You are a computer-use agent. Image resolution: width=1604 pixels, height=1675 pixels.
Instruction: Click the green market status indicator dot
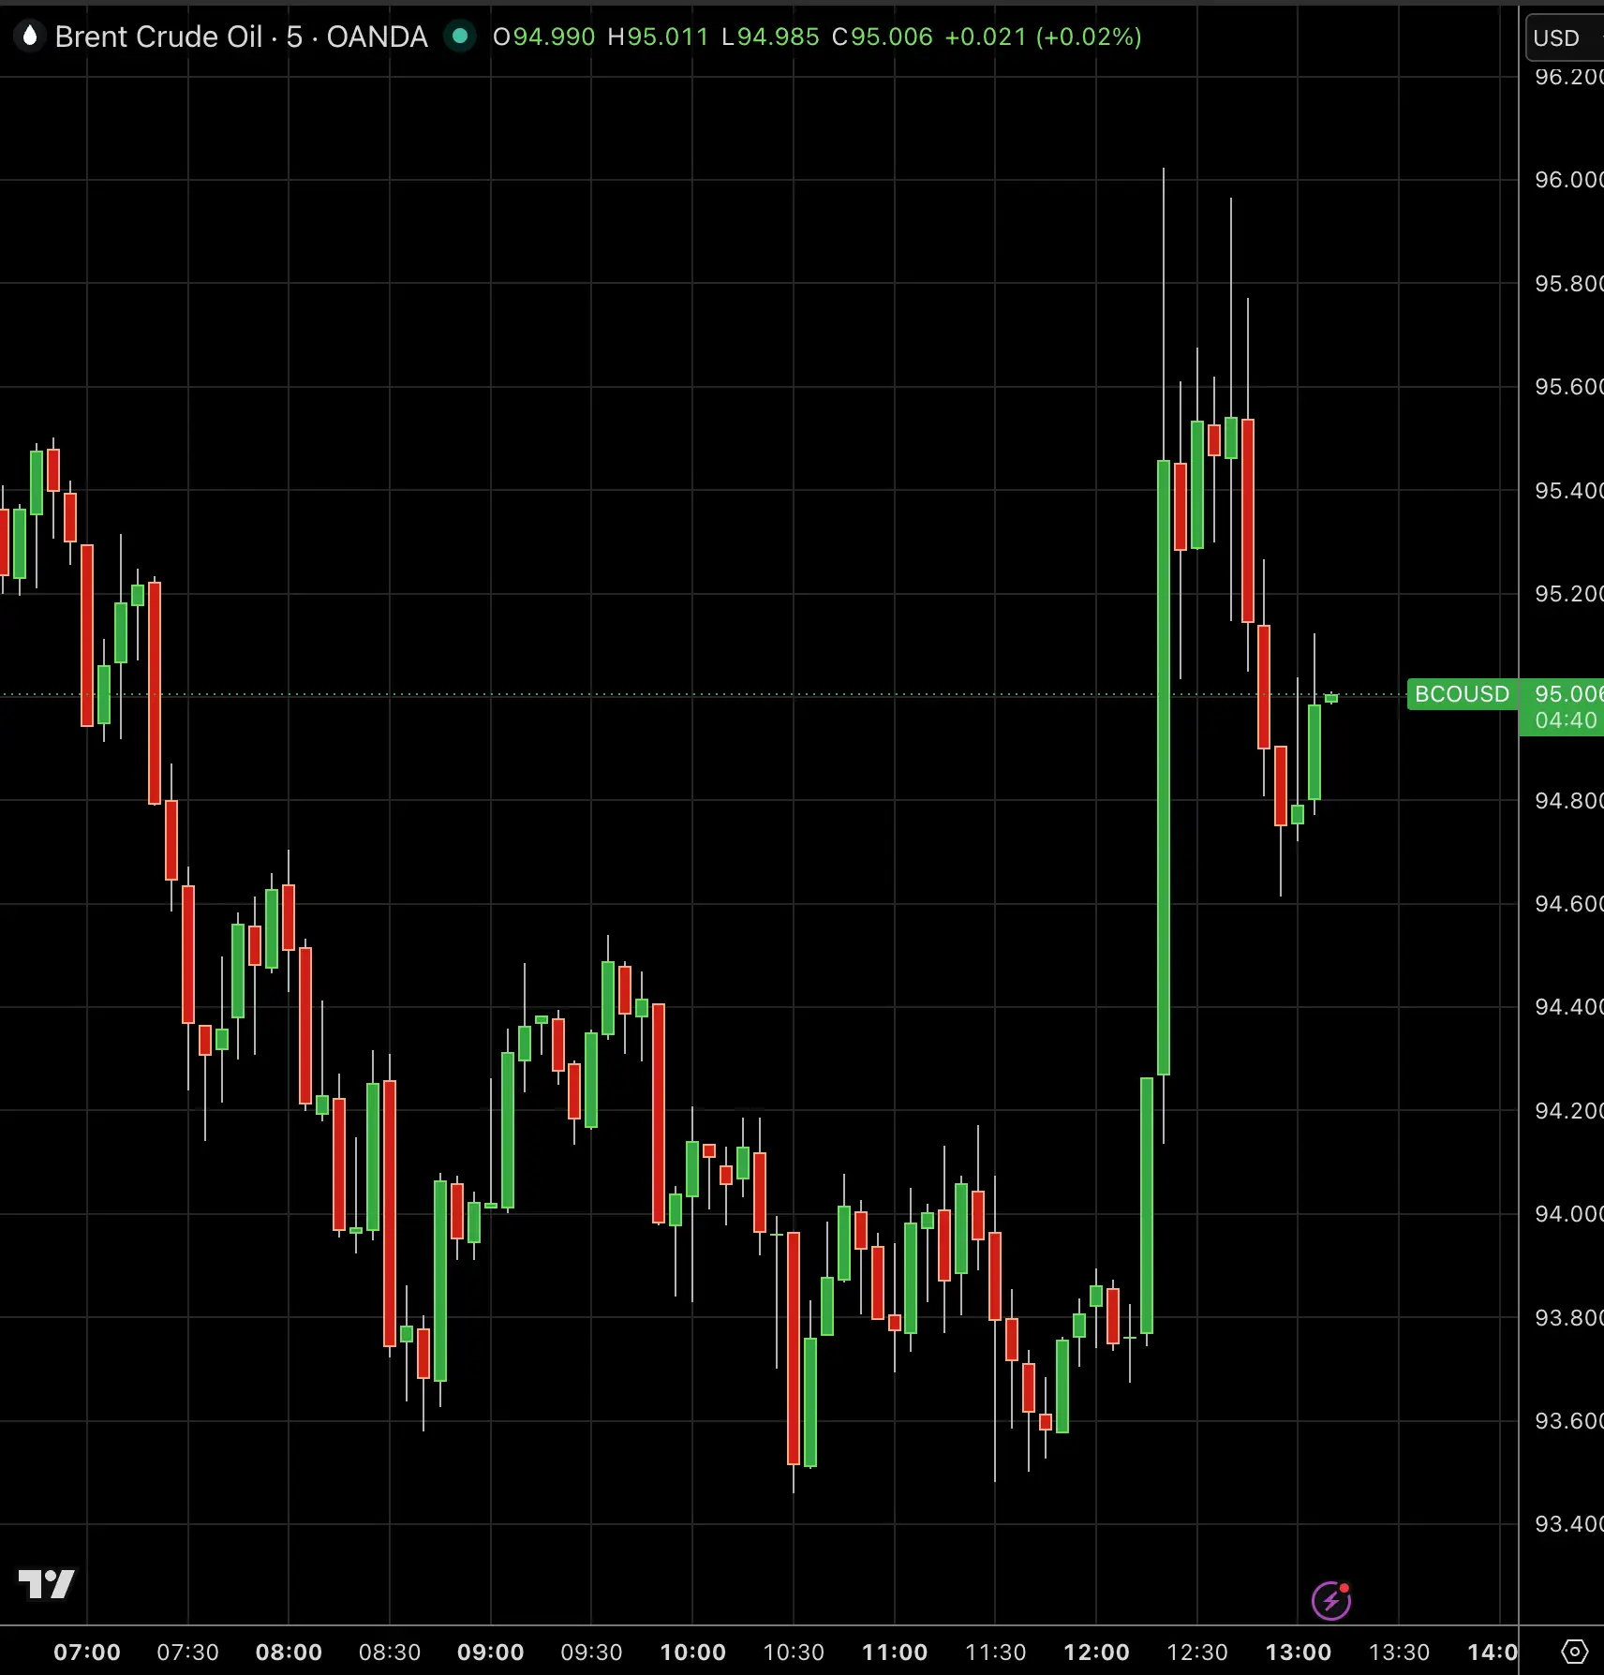click(x=460, y=37)
